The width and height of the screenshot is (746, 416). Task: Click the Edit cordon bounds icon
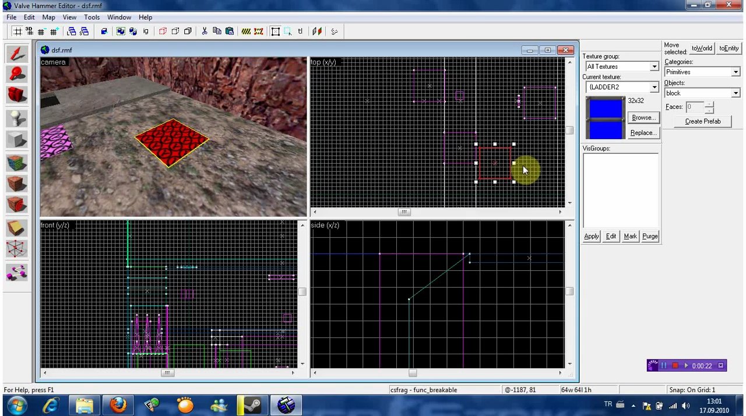coord(258,31)
